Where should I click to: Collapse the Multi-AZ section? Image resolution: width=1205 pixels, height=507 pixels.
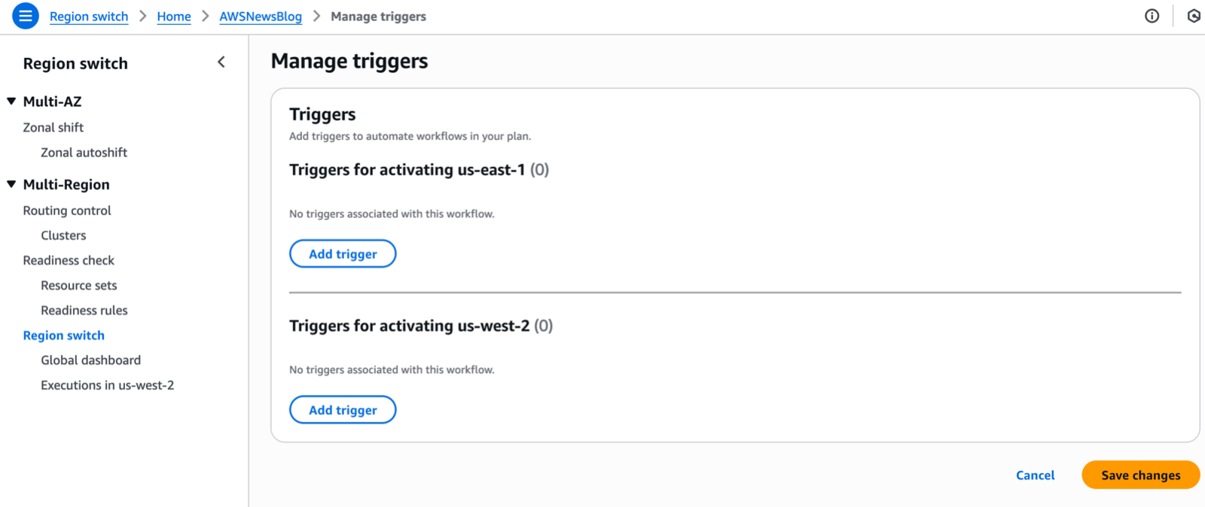coord(11,101)
